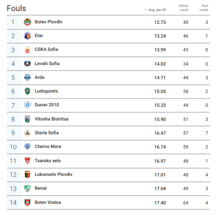The width and height of the screenshot is (219, 219).
Task: Open the Lokomotiv Plovdiv team link
Action: 53,175
